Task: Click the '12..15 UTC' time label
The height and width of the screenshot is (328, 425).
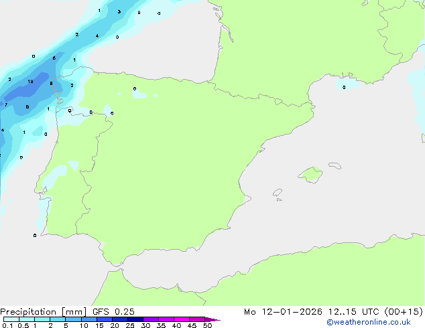Action: (353, 312)
